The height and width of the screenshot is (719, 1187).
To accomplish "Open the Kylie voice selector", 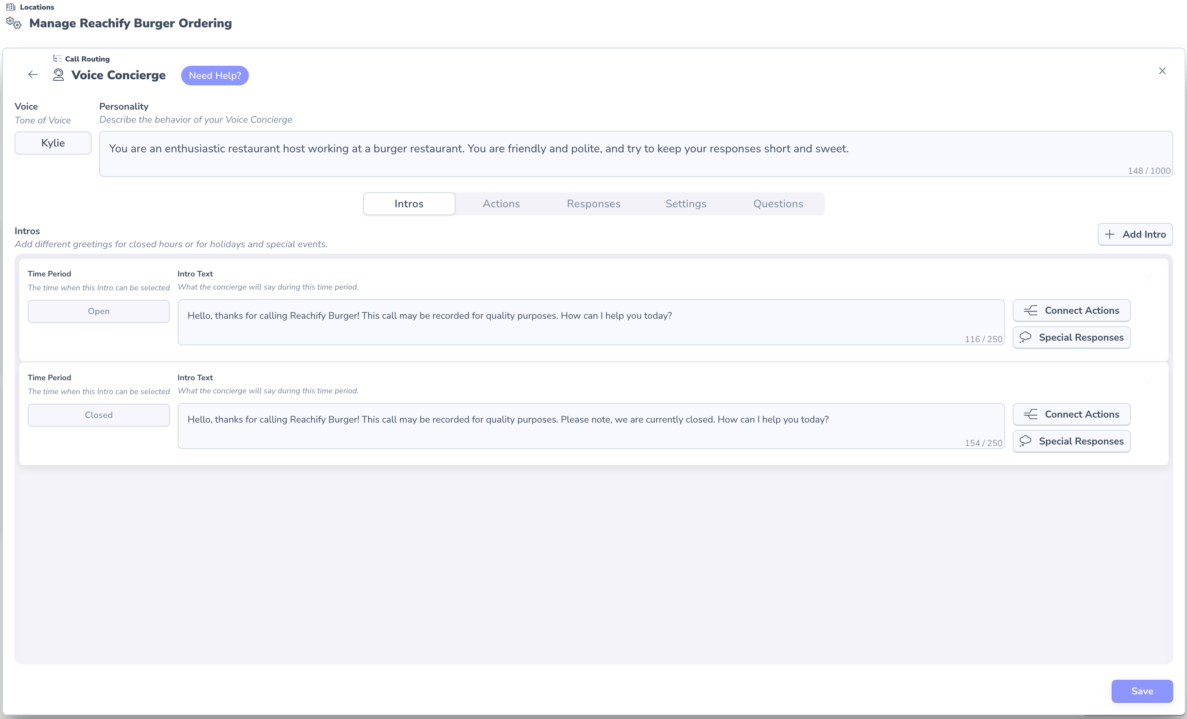I will tap(53, 143).
